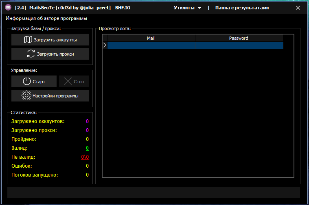The height and width of the screenshot is (205, 309).
Task: Click the empty status bar at the bottom
Action: pos(154,192)
